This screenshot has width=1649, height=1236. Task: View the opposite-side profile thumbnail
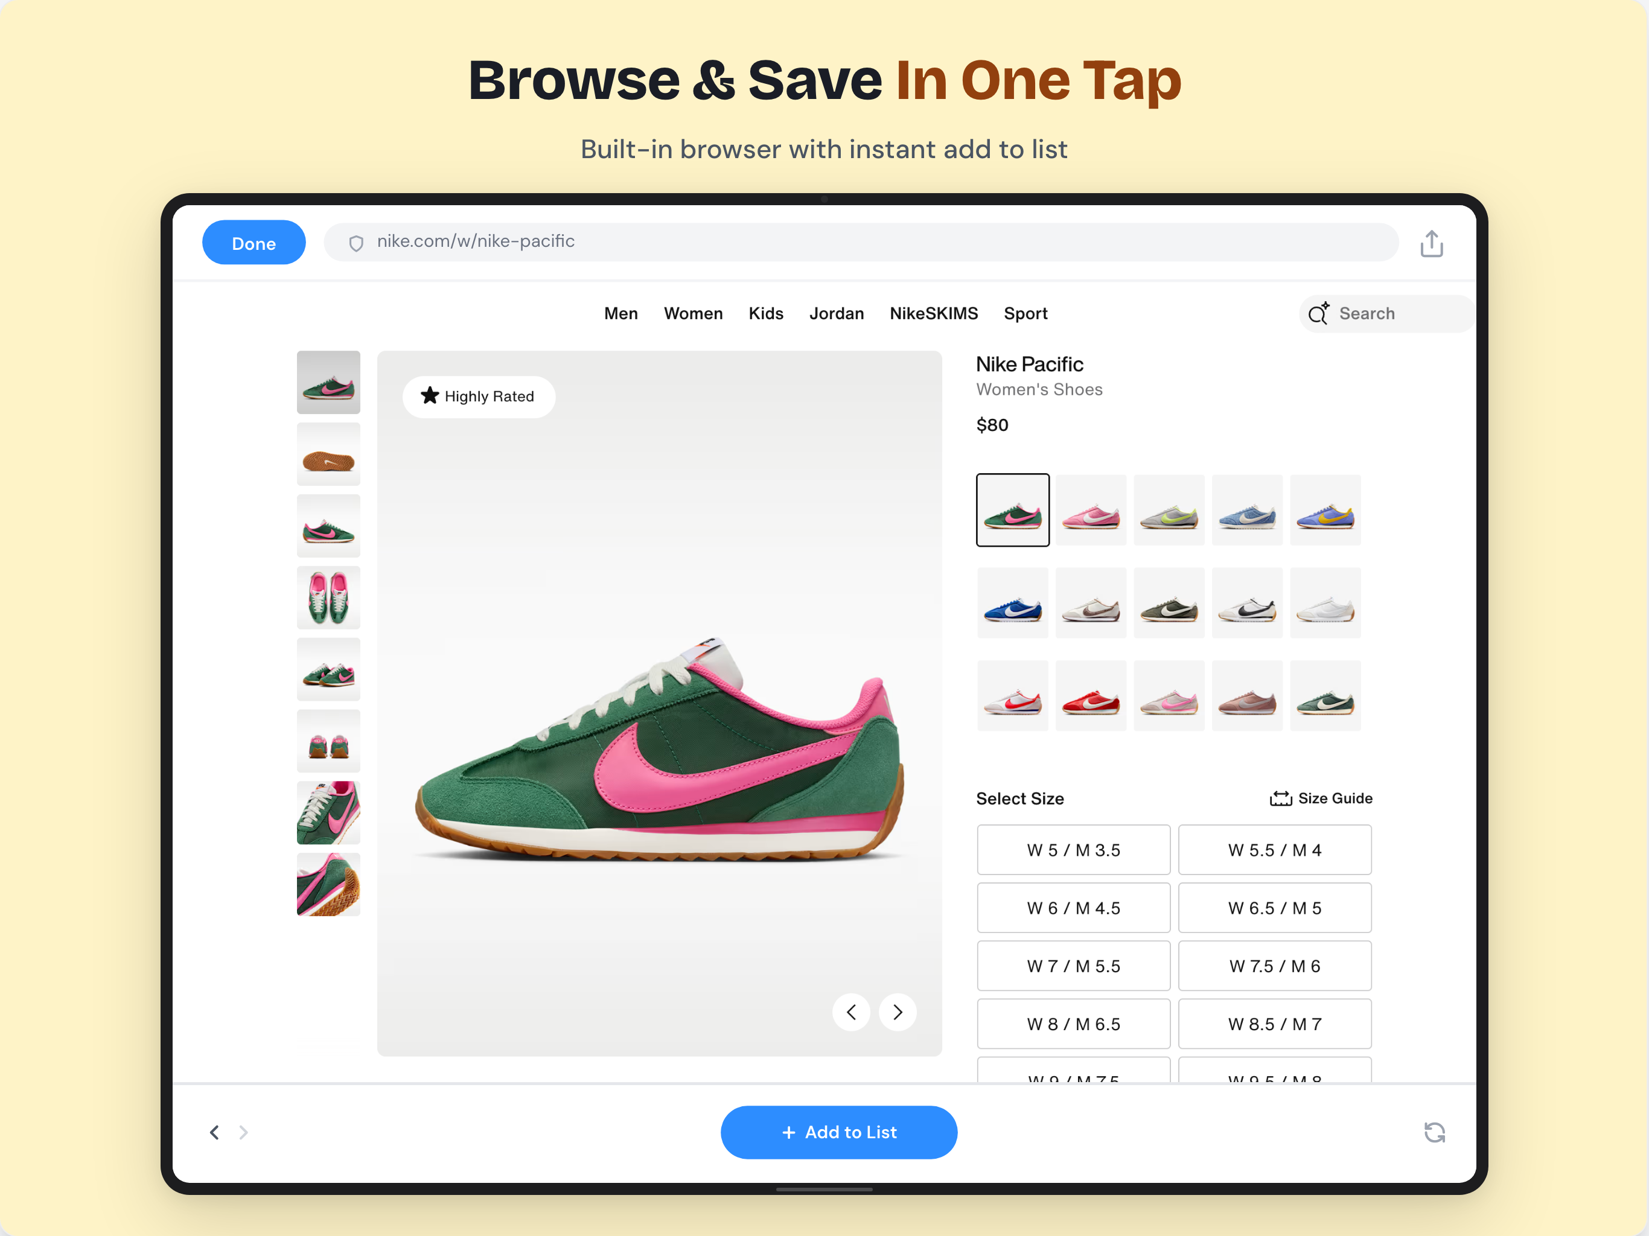(x=328, y=526)
